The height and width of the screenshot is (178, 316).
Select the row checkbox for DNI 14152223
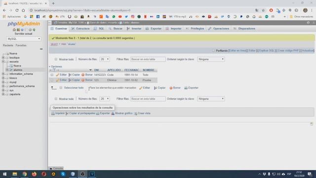pos(52,75)
